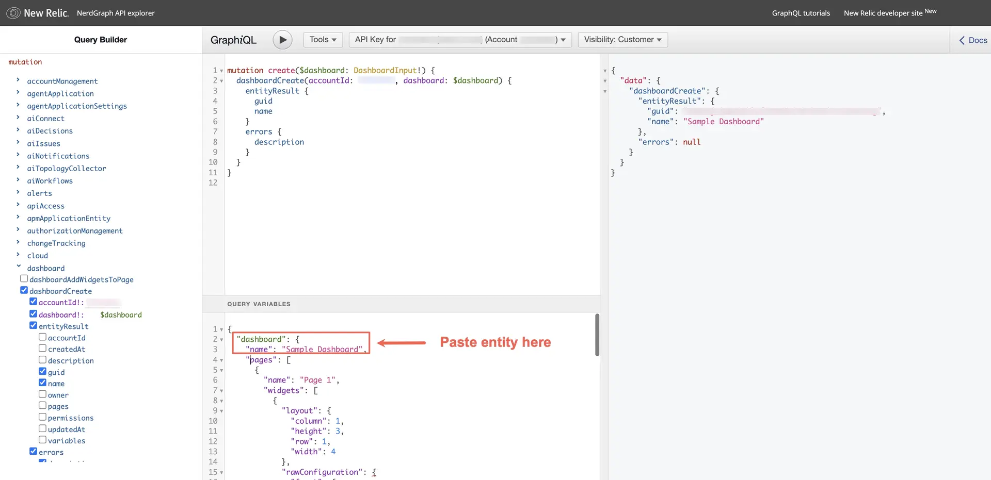Expand the alerts tree arrow
This screenshot has width=991, height=480.
18,192
